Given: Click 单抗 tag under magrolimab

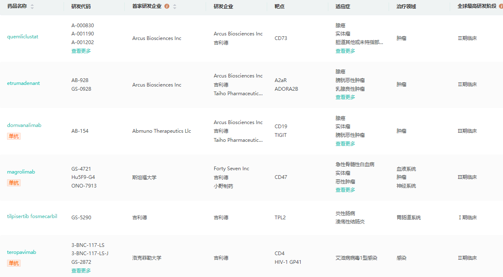Looking at the screenshot, I should (14, 183).
